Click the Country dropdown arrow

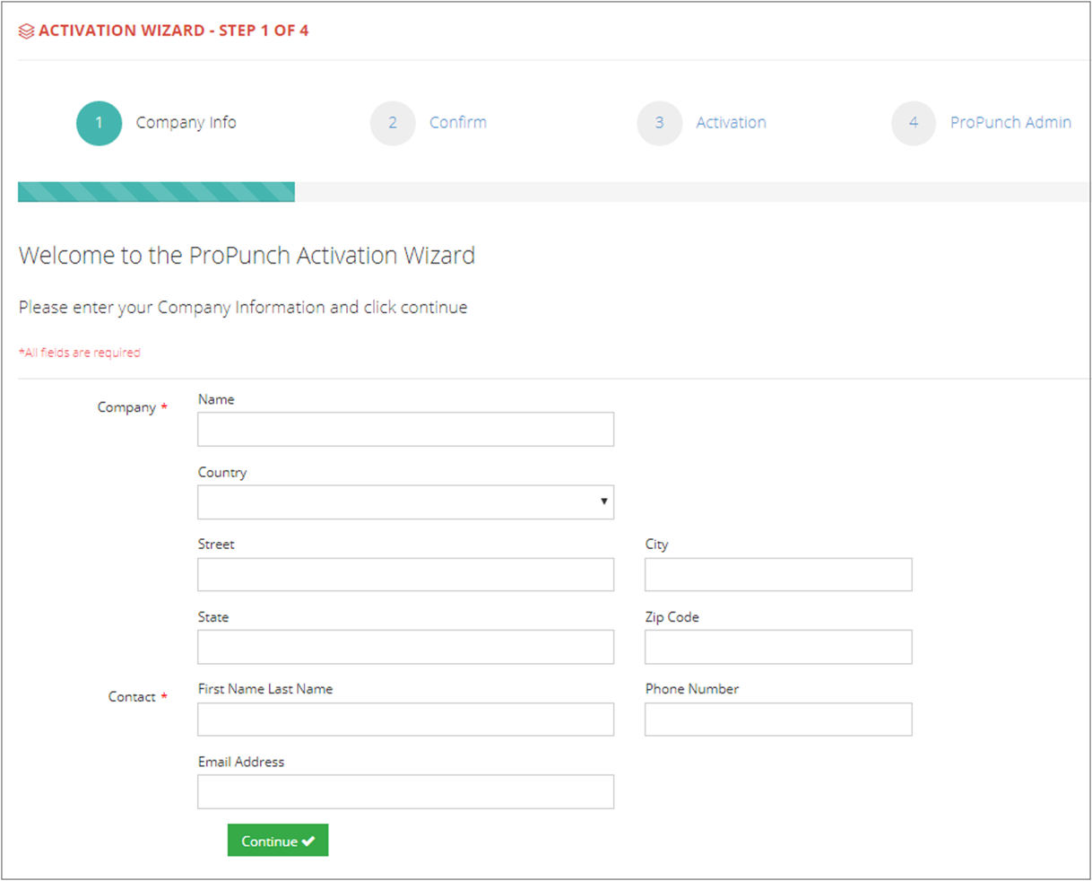(604, 502)
